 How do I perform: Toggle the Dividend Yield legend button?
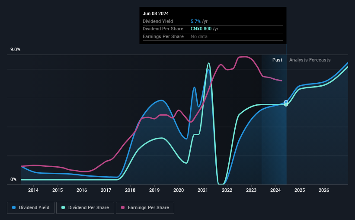pyautogui.click(x=31, y=208)
